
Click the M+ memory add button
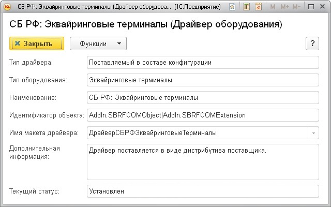pos(284,7)
